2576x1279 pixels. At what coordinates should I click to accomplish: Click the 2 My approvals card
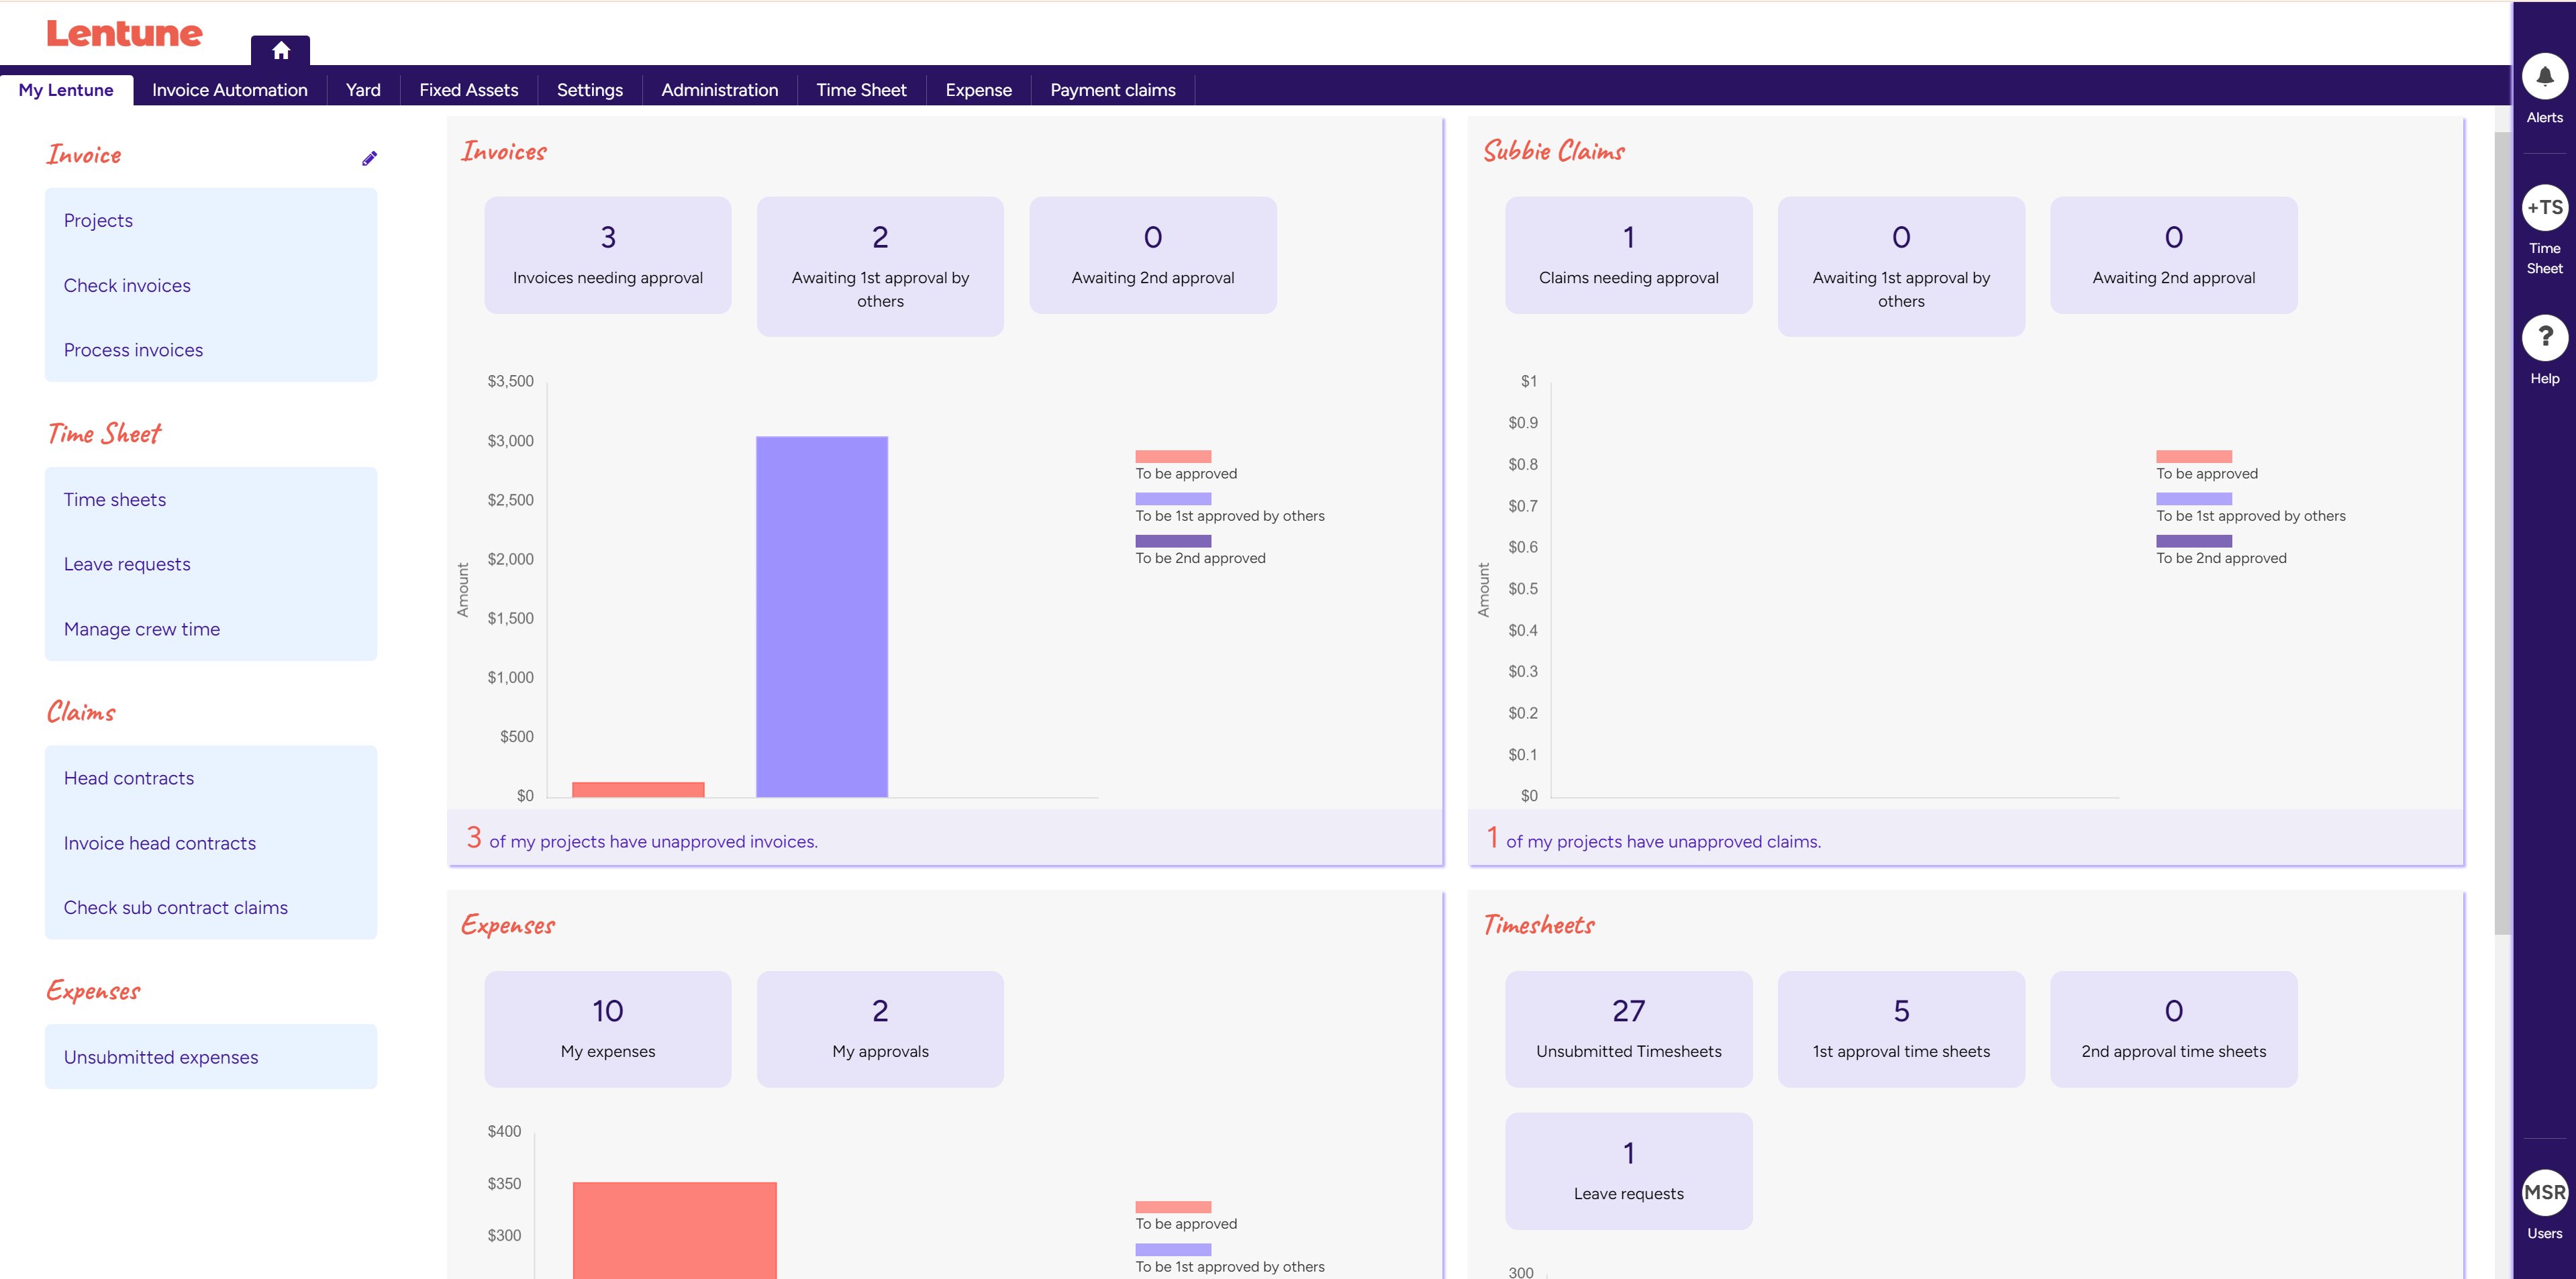pyautogui.click(x=880, y=1029)
